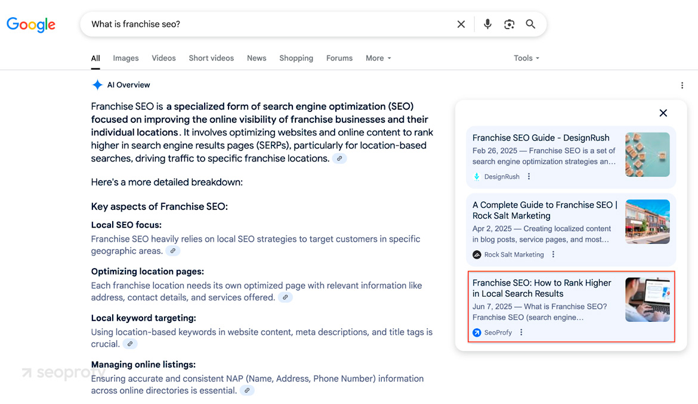The height and width of the screenshot is (404, 698).
Task: Open source link after 'services offered'
Action: coord(285,297)
